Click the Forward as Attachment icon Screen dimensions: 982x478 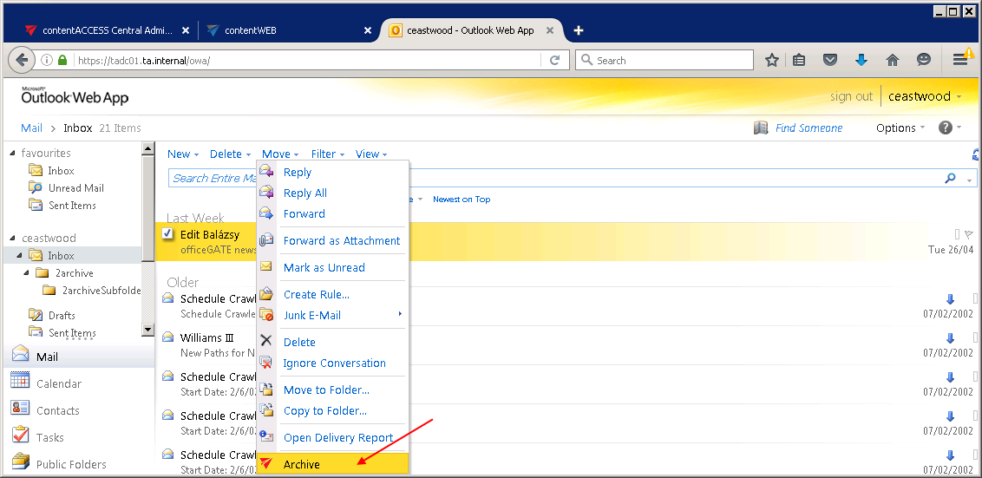point(267,240)
